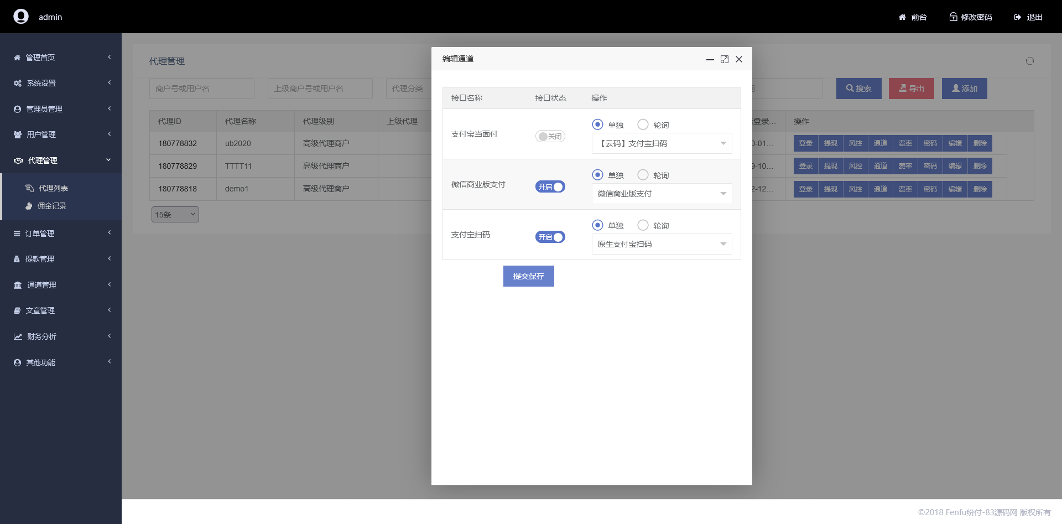Click the 退出 logout icon
Image resolution: width=1062 pixels, height=524 pixels.
[x=1017, y=17]
